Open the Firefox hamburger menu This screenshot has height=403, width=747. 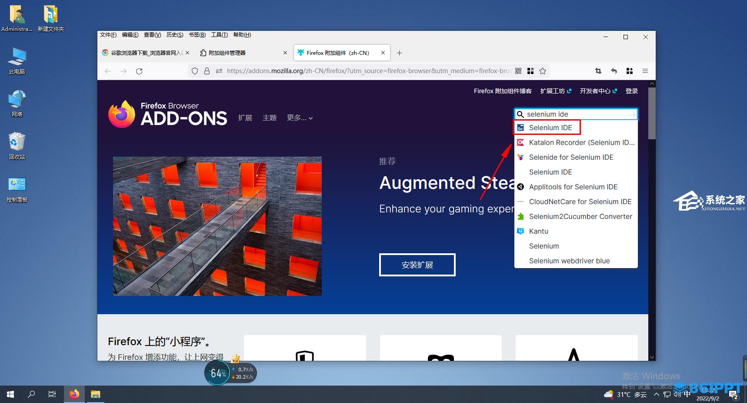pyautogui.click(x=645, y=71)
